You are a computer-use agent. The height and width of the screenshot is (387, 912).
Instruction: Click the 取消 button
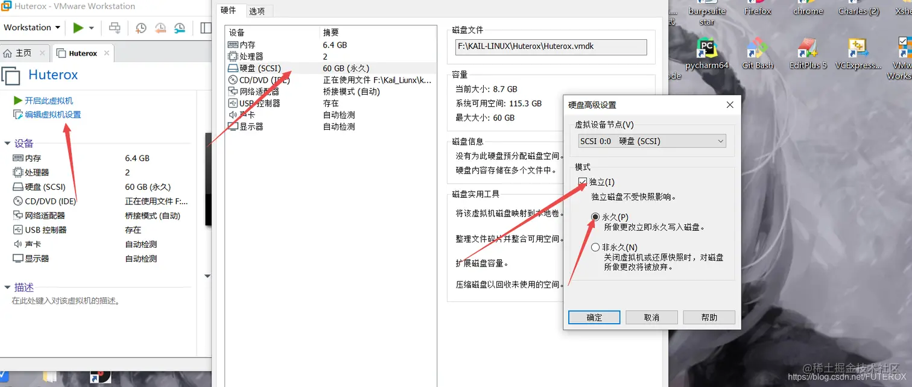click(x=651, y=317)
